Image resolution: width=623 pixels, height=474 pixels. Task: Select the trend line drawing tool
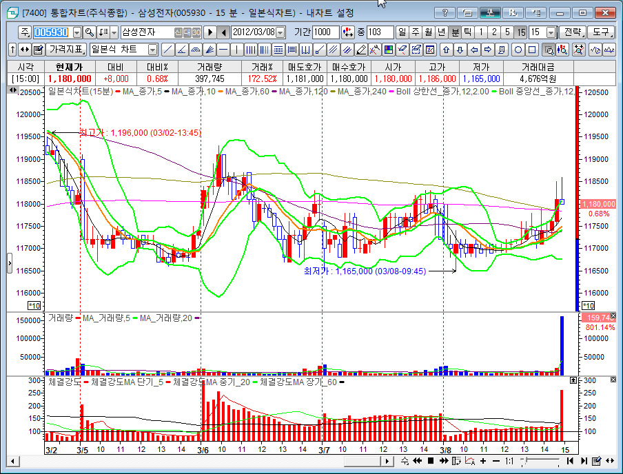click(167, 50)
